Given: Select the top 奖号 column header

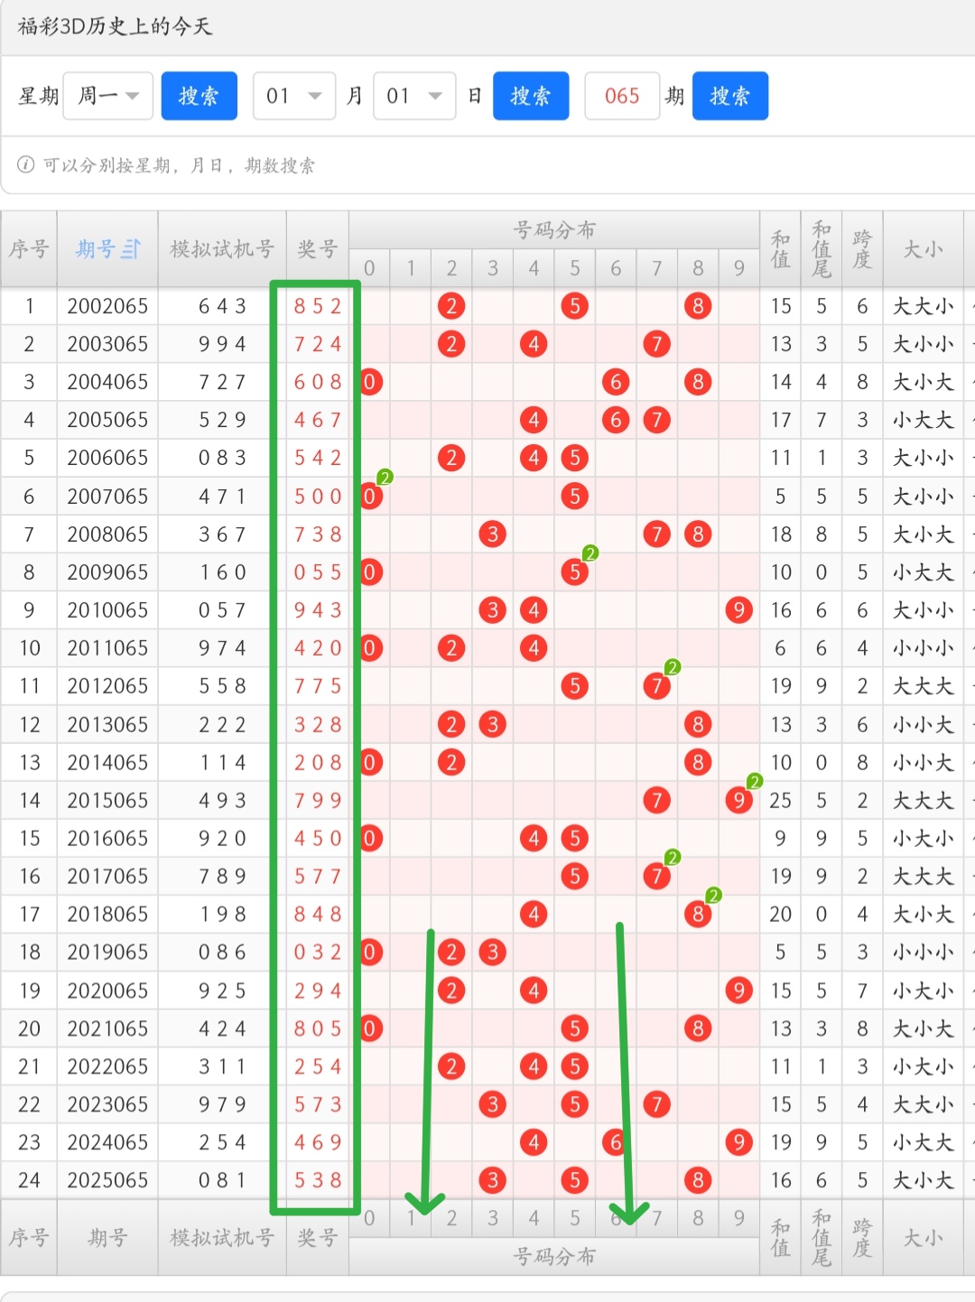Looking at the screenshot, I should tap(318, 249).
